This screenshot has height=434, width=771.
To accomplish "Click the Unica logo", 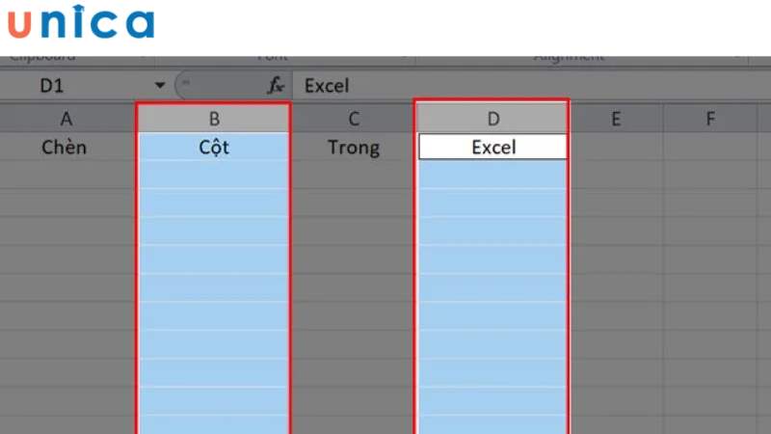I will tap(79, 23).
